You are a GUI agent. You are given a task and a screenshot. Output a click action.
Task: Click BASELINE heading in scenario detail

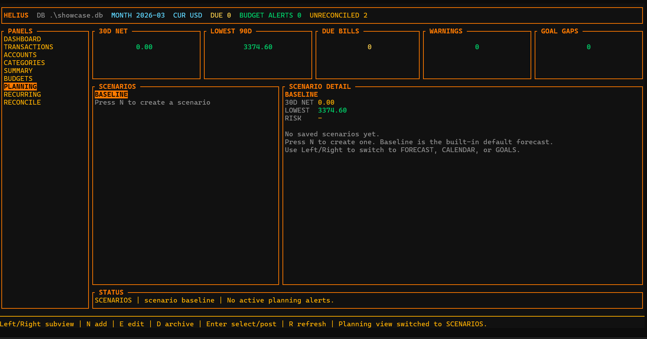coord(301,95)
